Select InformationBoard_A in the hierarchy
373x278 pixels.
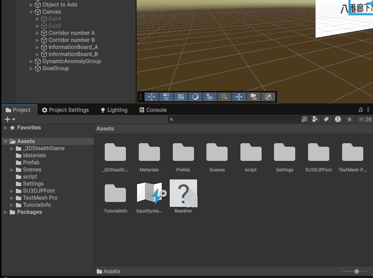click(x=73, y=47)
